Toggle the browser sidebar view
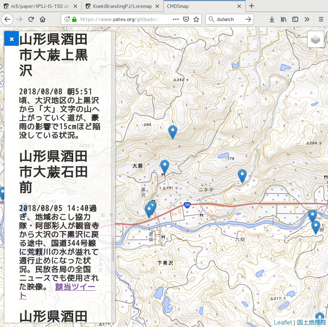Image resolution: width=328 pixels, height=327 pixels. coord(295,20)
